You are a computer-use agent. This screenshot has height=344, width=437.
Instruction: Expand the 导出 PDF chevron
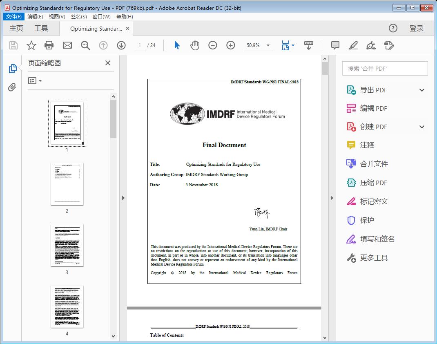(x=422, y=90)
